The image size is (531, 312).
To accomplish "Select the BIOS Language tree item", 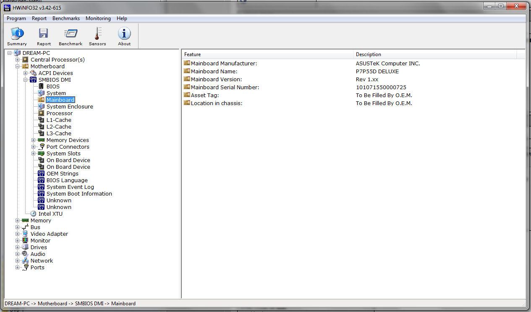I will click(67, 180).
